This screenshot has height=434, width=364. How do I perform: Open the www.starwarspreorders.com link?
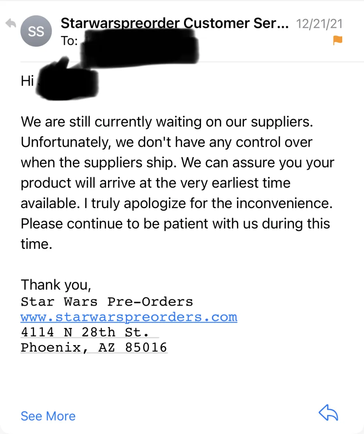(x=129, y=317)
